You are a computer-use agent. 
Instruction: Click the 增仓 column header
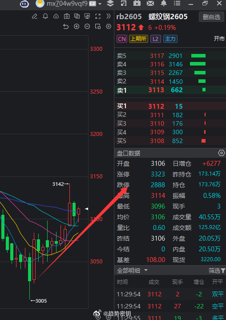point(199,282)
